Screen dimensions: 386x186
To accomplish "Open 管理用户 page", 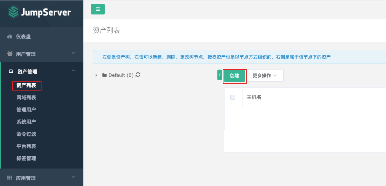I will pyautogui.click(x=26, y=110).
